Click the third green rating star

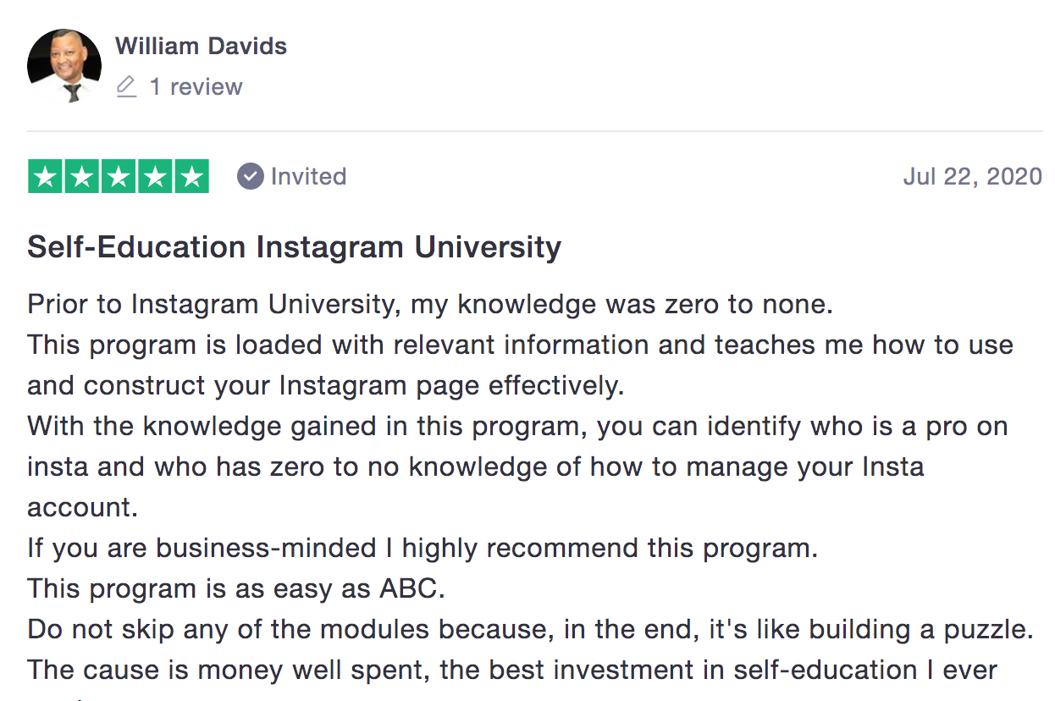click(x=119, y=176)
